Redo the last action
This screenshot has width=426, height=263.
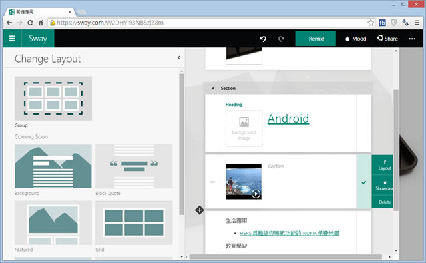[x=281, y=39]
